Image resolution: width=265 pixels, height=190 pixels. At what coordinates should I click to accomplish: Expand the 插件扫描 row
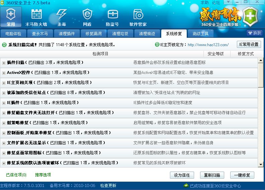tap(4, 63)
